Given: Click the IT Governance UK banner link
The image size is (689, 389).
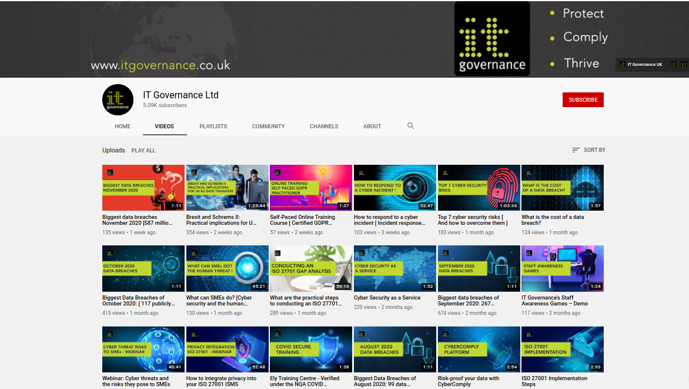Looking at the screenshot, I should pos(641,64).
